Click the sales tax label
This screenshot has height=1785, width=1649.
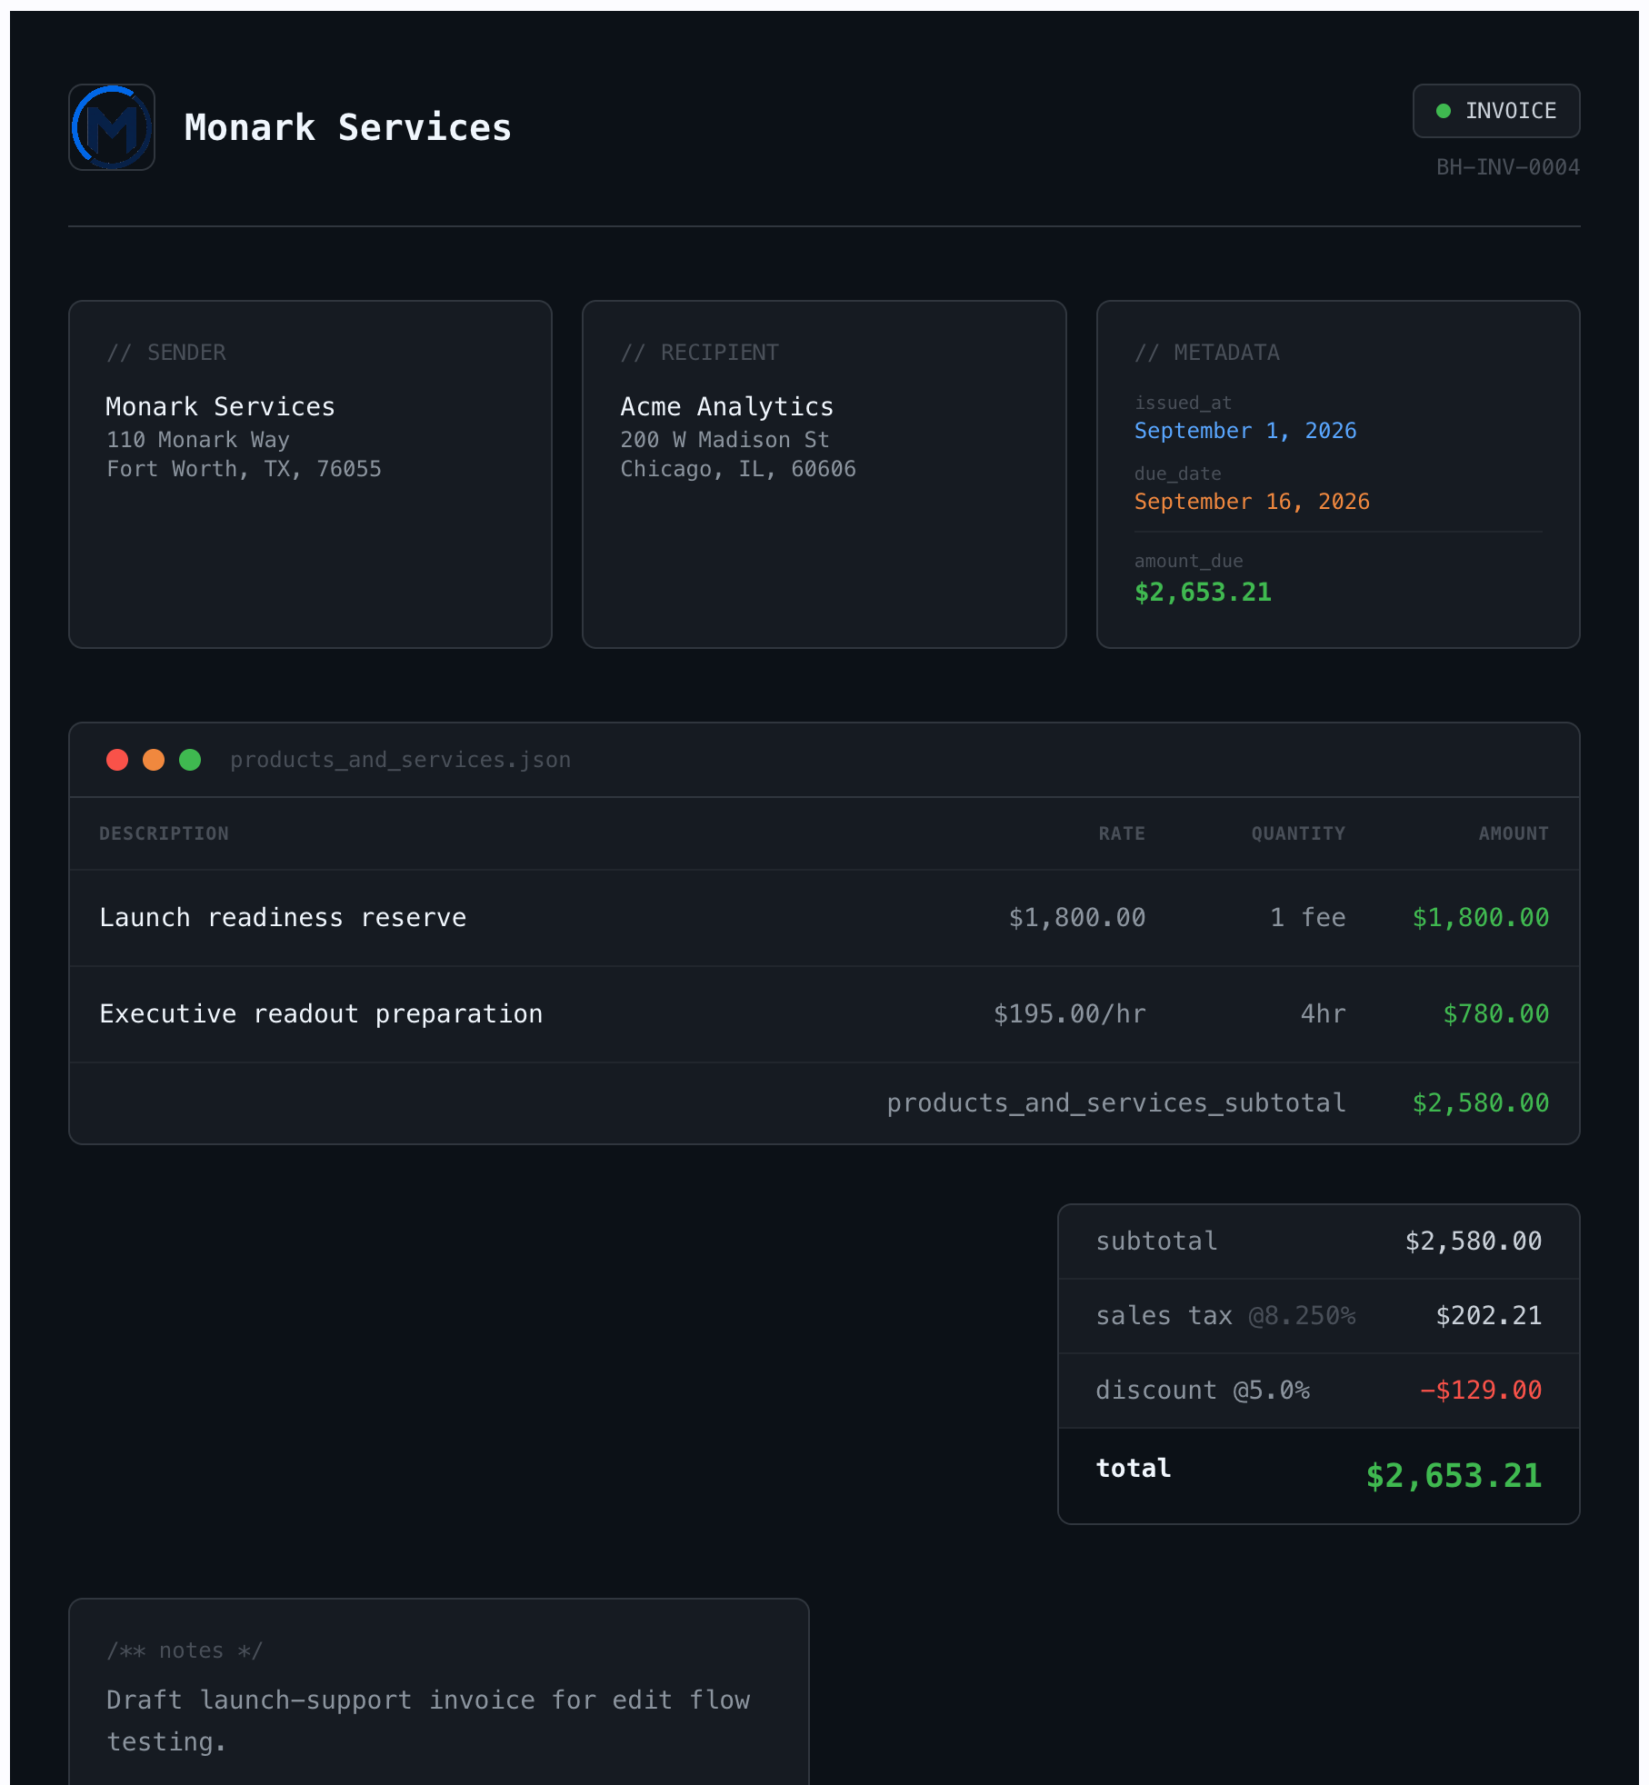pyautogui.click(x=1164, y=1316)
